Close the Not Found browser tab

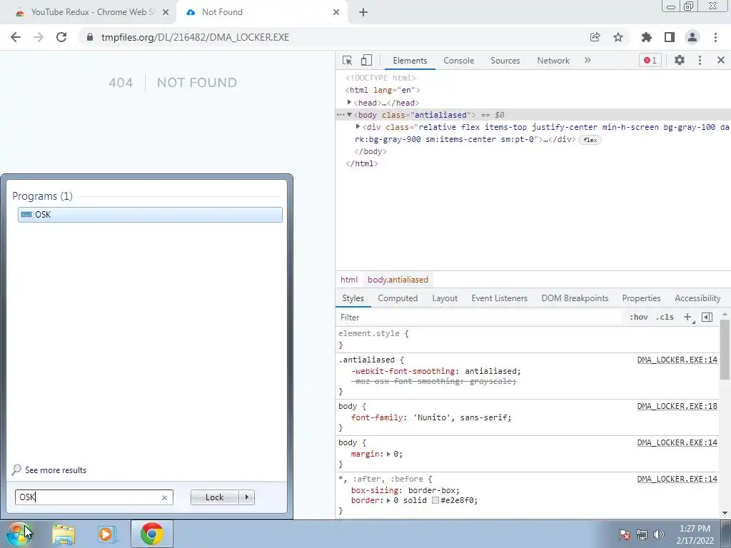pos(336,12)
